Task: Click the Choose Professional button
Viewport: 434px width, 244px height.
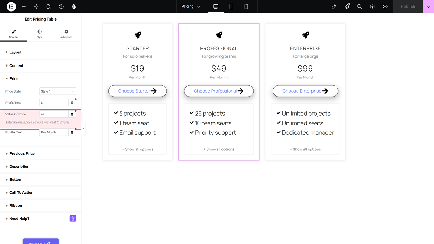Action: click(219, 91)
